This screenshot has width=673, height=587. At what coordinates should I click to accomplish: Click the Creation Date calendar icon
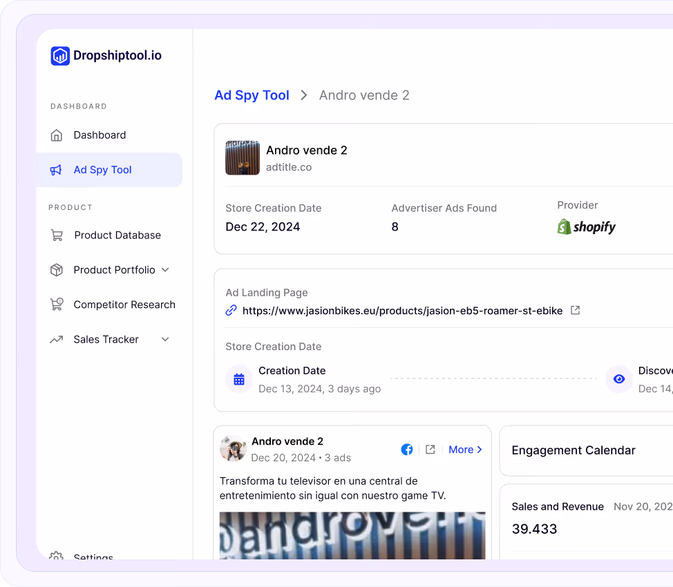tap(239, 379)
